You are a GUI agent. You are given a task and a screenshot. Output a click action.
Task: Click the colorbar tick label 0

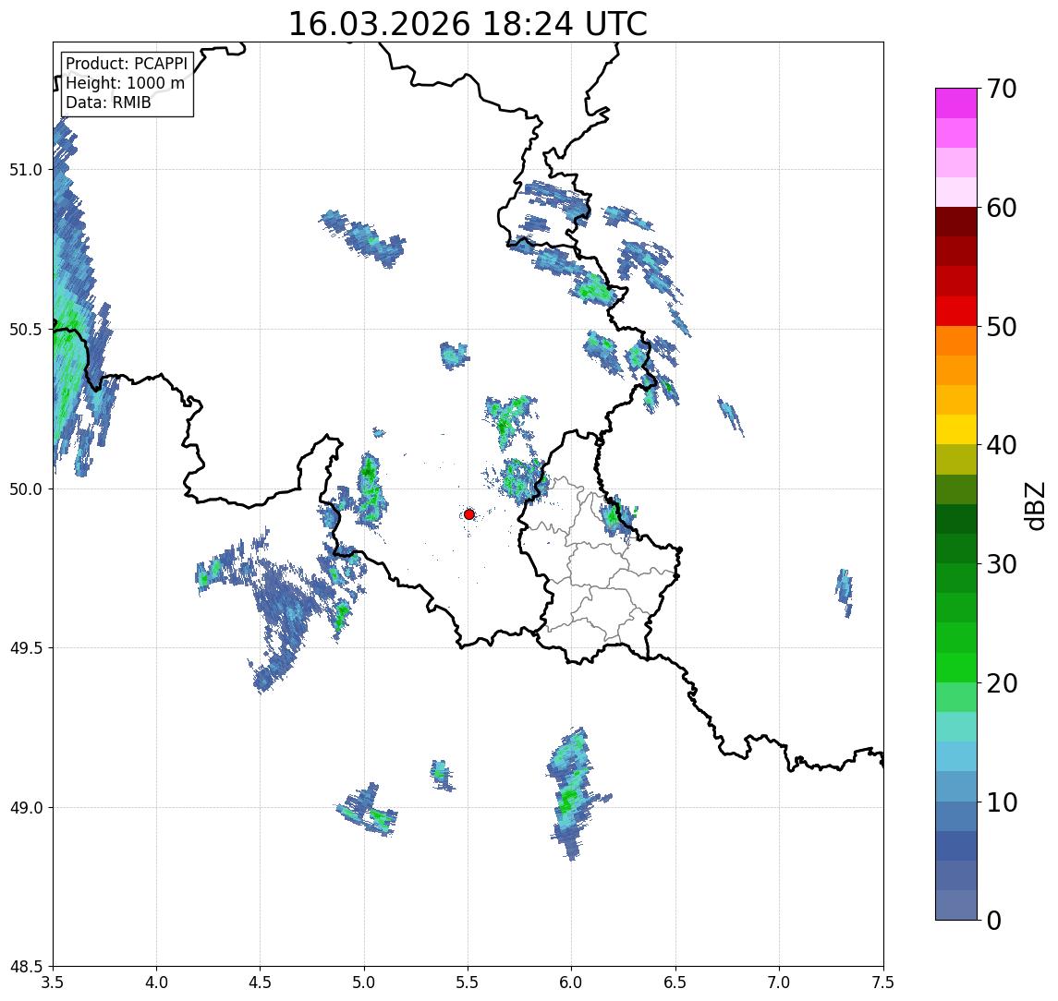pyautogui.click(x=994, y=920)
